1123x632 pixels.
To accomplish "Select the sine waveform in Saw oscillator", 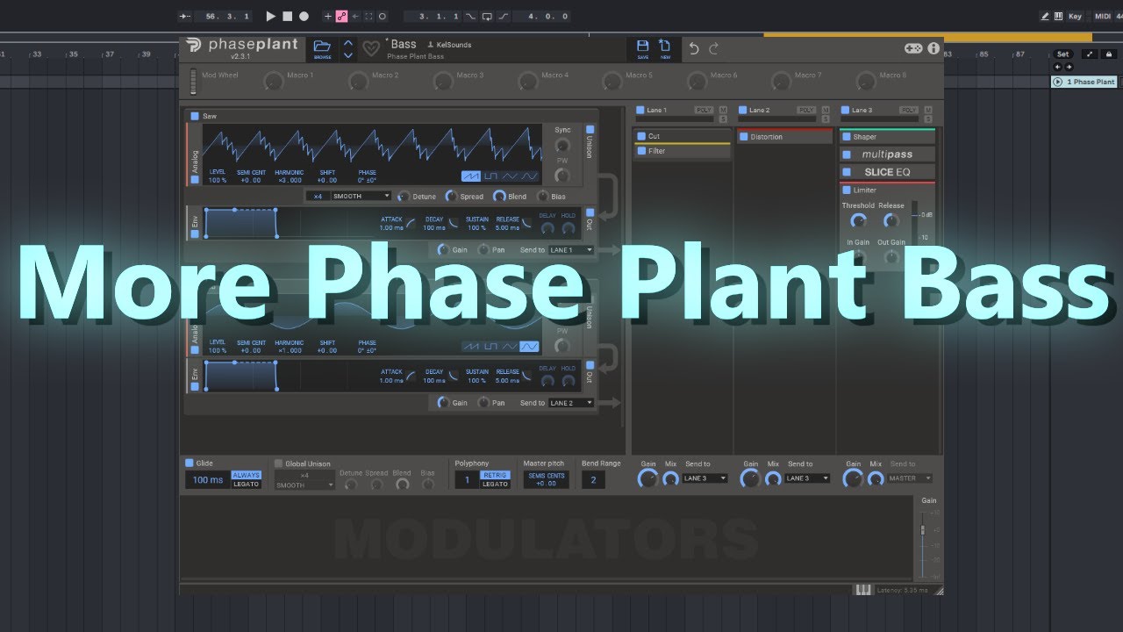I will point(529,176).
